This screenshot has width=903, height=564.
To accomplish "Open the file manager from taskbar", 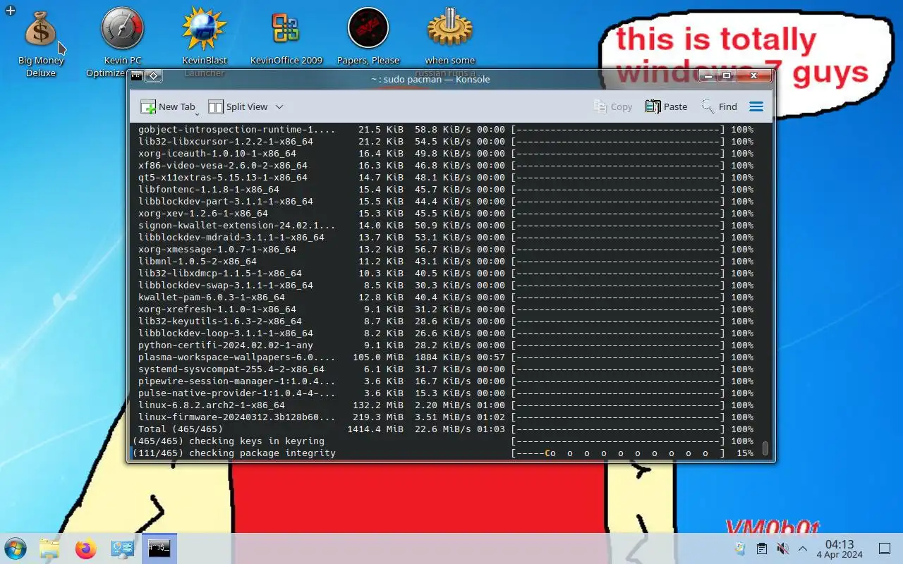I will 49,548.
